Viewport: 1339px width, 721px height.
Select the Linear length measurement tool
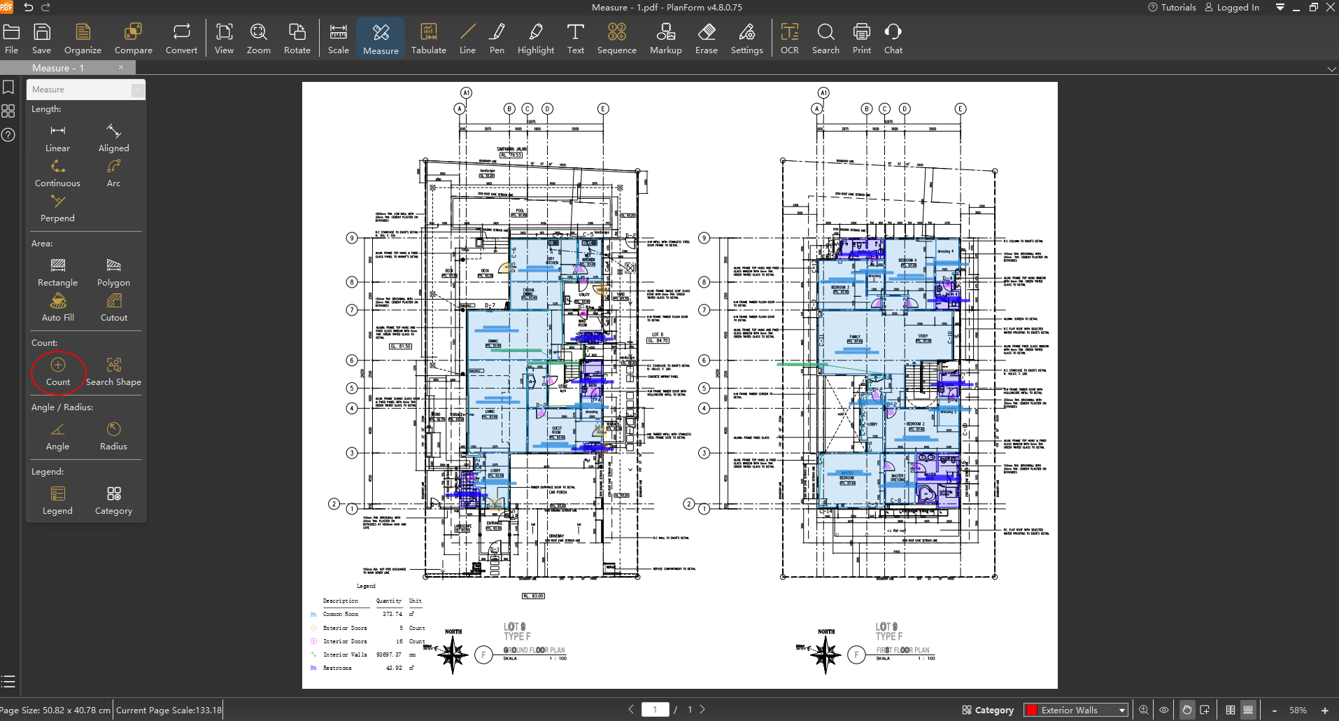pos(57,138)
